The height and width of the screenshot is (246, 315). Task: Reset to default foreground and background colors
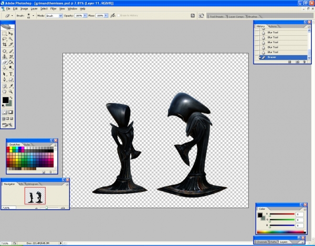click(x=3, y=106)
